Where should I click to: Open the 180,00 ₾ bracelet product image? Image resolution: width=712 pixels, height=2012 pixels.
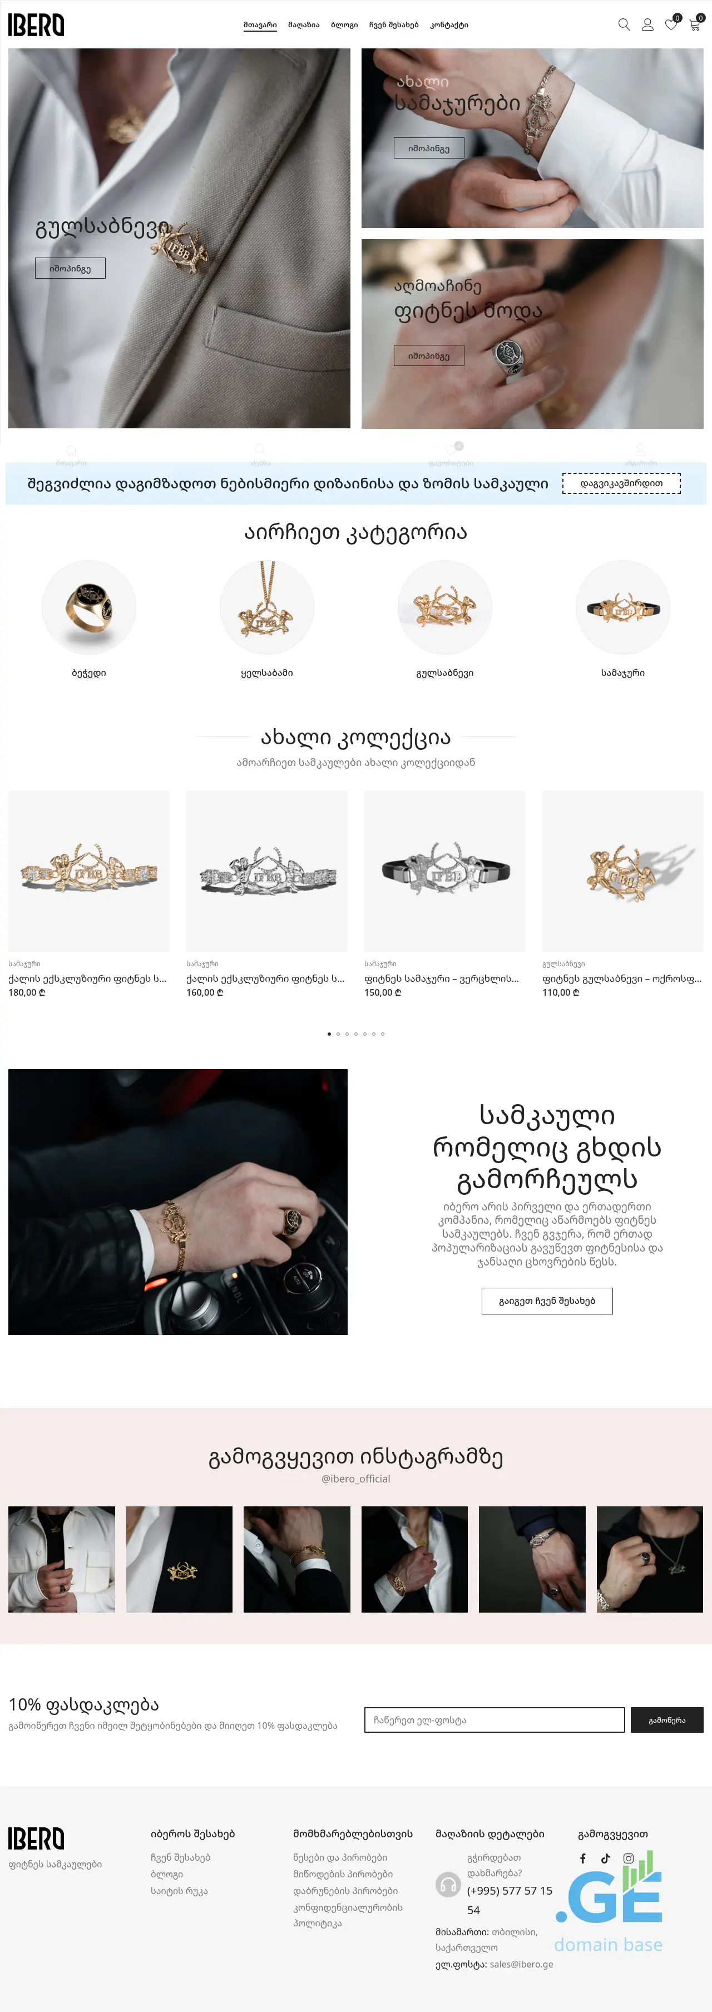[x=89, y=871]
